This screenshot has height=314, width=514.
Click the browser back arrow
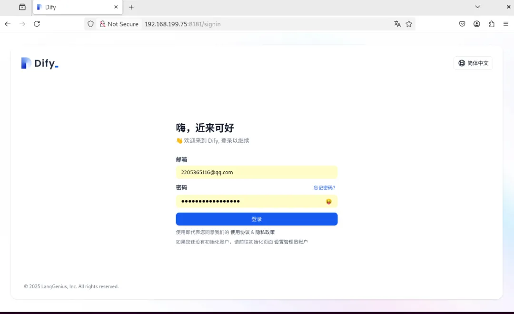tap(8, 24)
